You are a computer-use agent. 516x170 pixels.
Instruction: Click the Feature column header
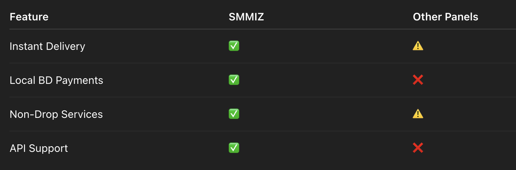point(29,17)
